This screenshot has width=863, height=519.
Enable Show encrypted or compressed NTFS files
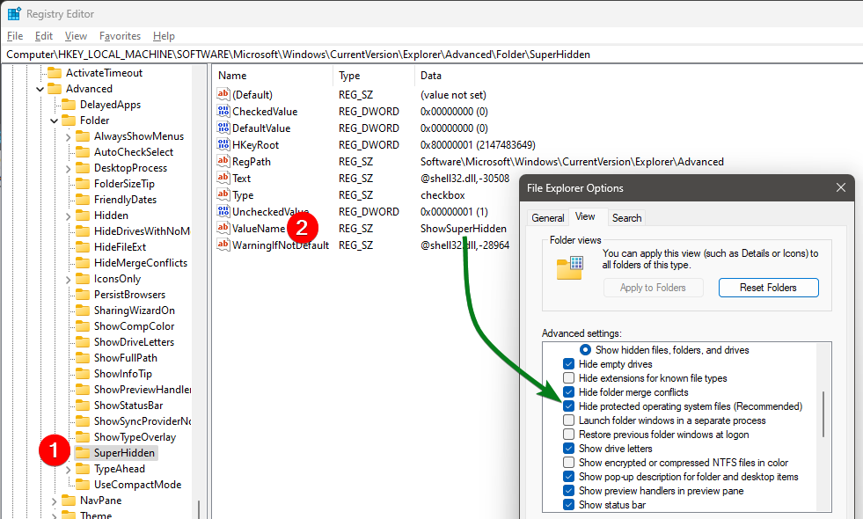568,463
